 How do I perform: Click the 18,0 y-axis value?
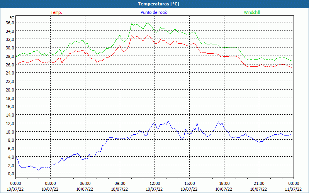[x=10, y=98]
